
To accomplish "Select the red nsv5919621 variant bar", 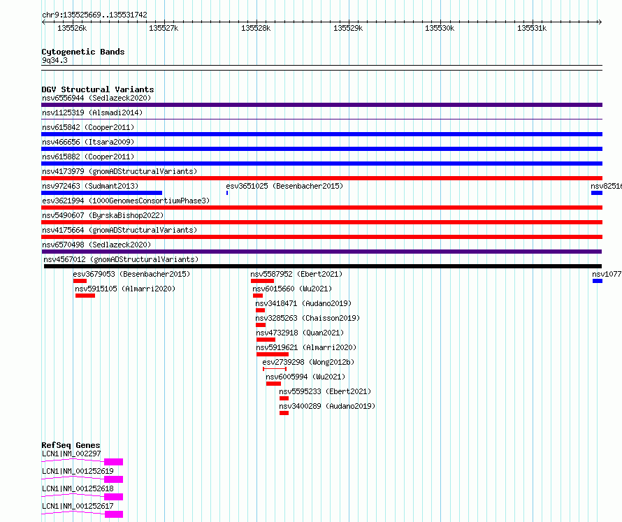I will (273, 354).
